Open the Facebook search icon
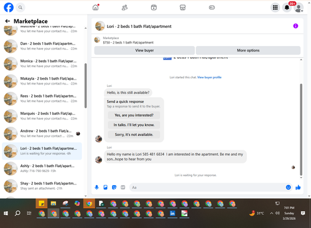Image resolution: width=311 pixels, height=228 pixels. (20, 7)
